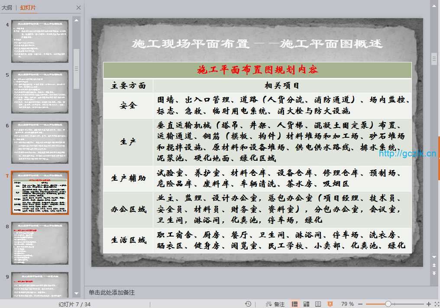
Task: Start slideshow from the orange play icon
Action: (x=330, y=304)
